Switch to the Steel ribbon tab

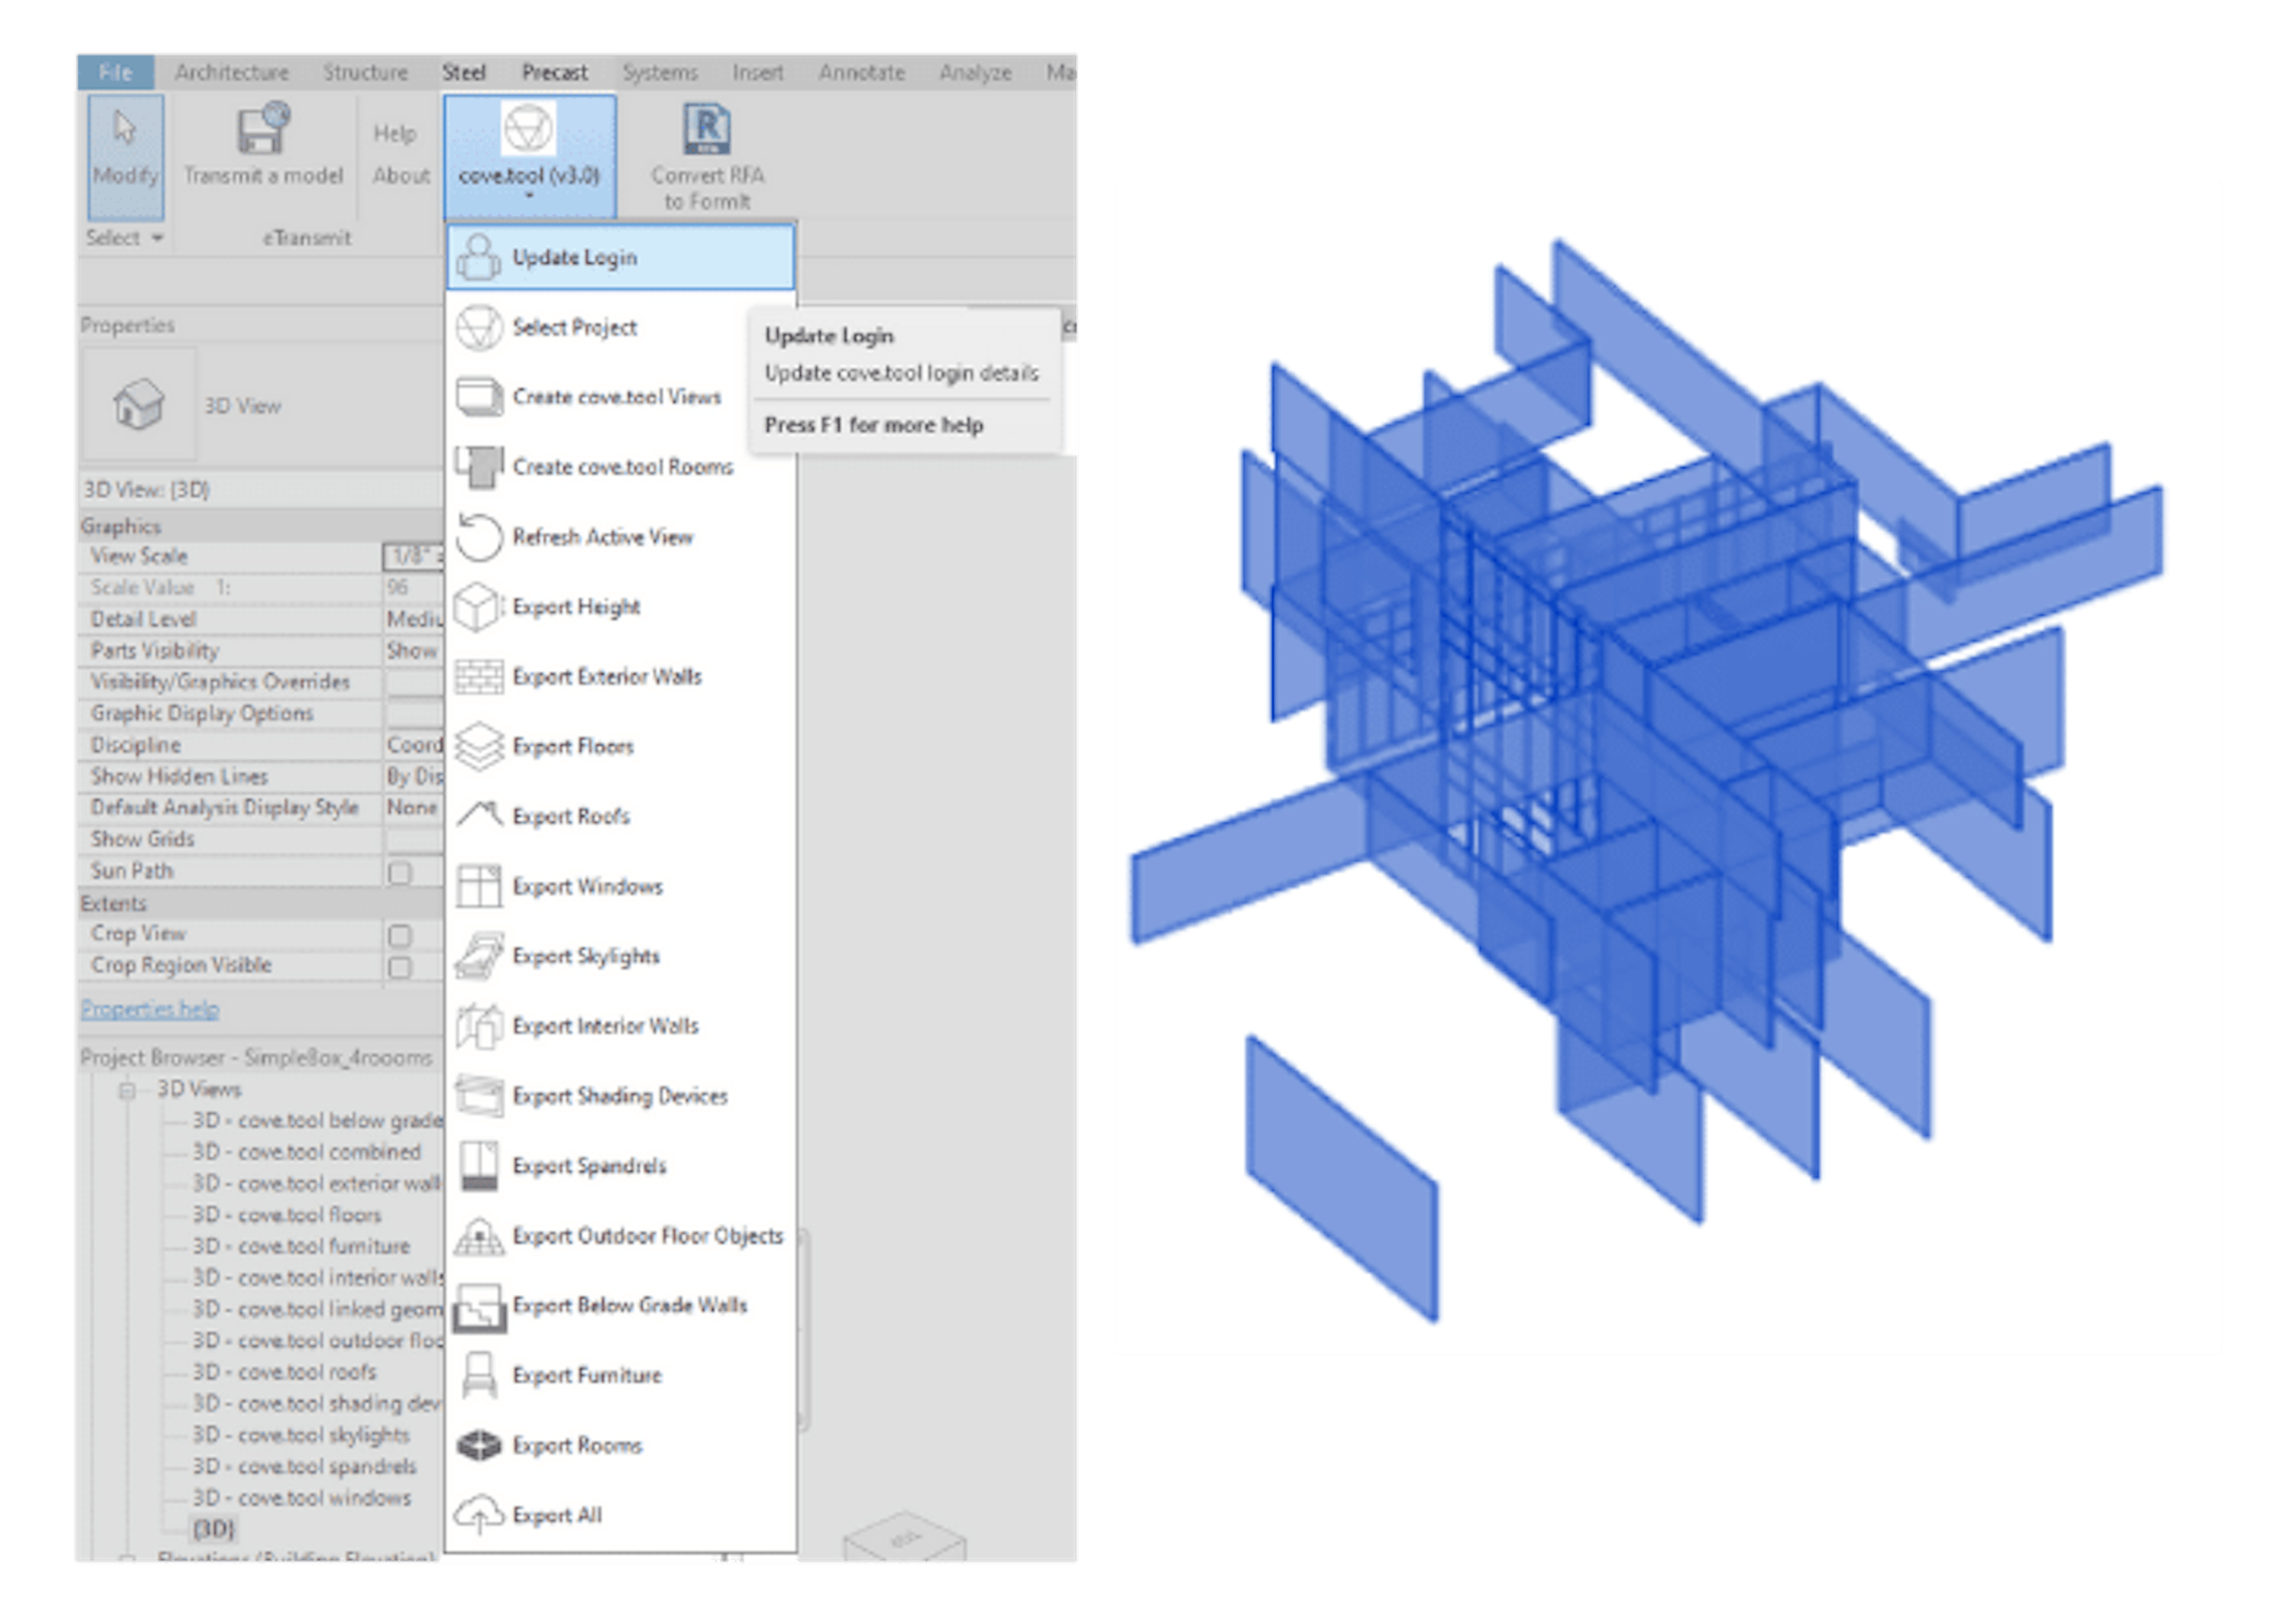[464, 72]
